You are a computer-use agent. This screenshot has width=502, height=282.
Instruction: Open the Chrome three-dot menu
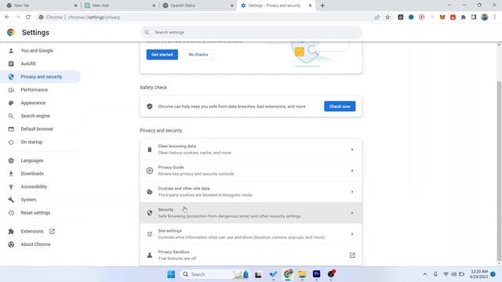495,17
